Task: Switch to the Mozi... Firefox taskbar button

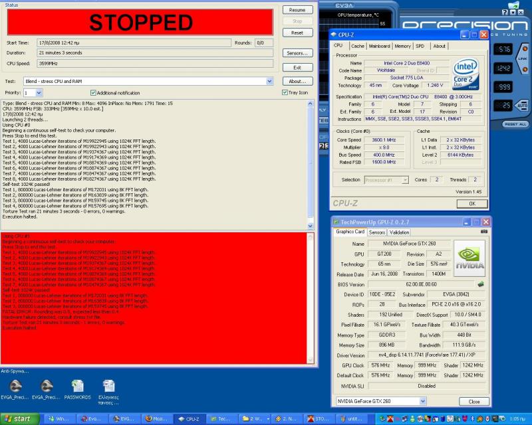Action: click(x=157, y=419)
